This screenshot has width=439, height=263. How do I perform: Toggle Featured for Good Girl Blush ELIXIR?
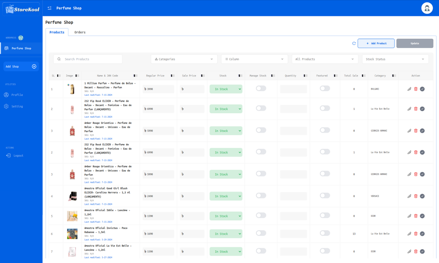325,196
